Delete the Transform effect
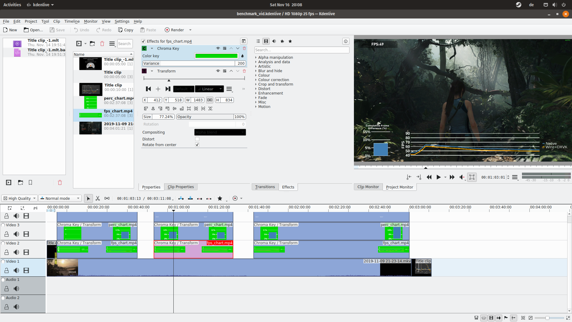 tap(244, 71)
